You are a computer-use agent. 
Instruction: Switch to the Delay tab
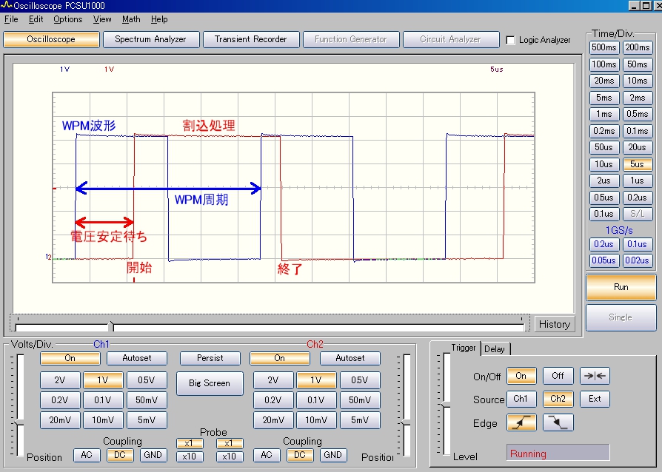(x=494, y=348)
